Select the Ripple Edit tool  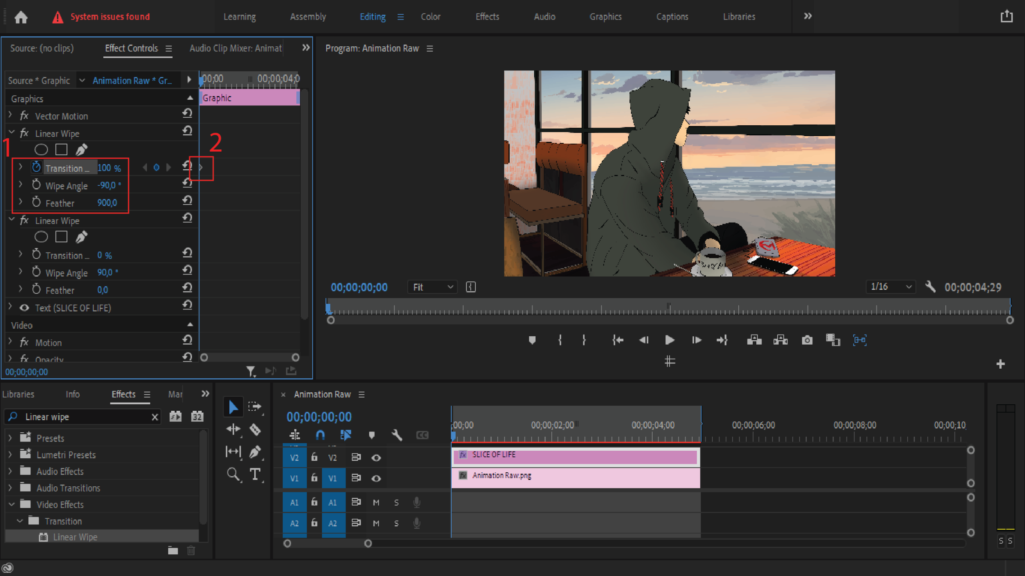(233, 430)
